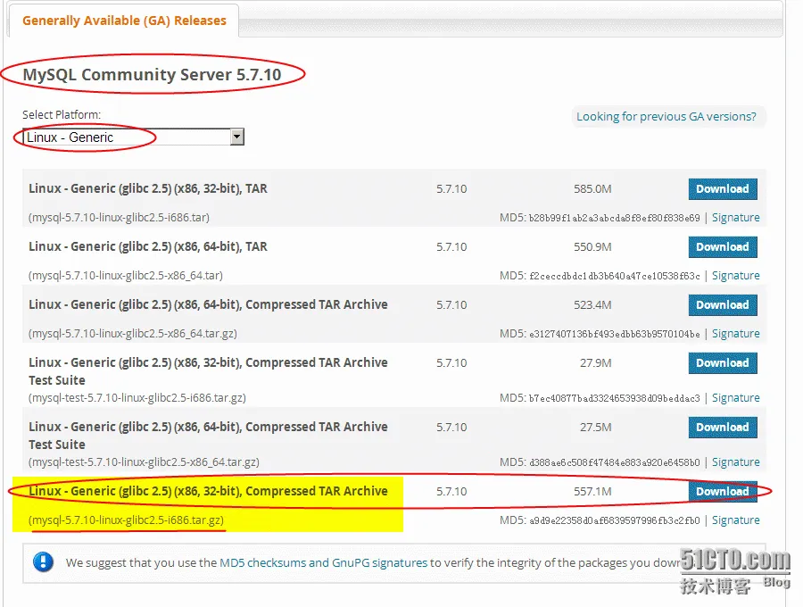Click the Linux - Generic platform combo box
The height and width of the screenshot is (607, 803).
pyautogui.click(x=133, y=137)
